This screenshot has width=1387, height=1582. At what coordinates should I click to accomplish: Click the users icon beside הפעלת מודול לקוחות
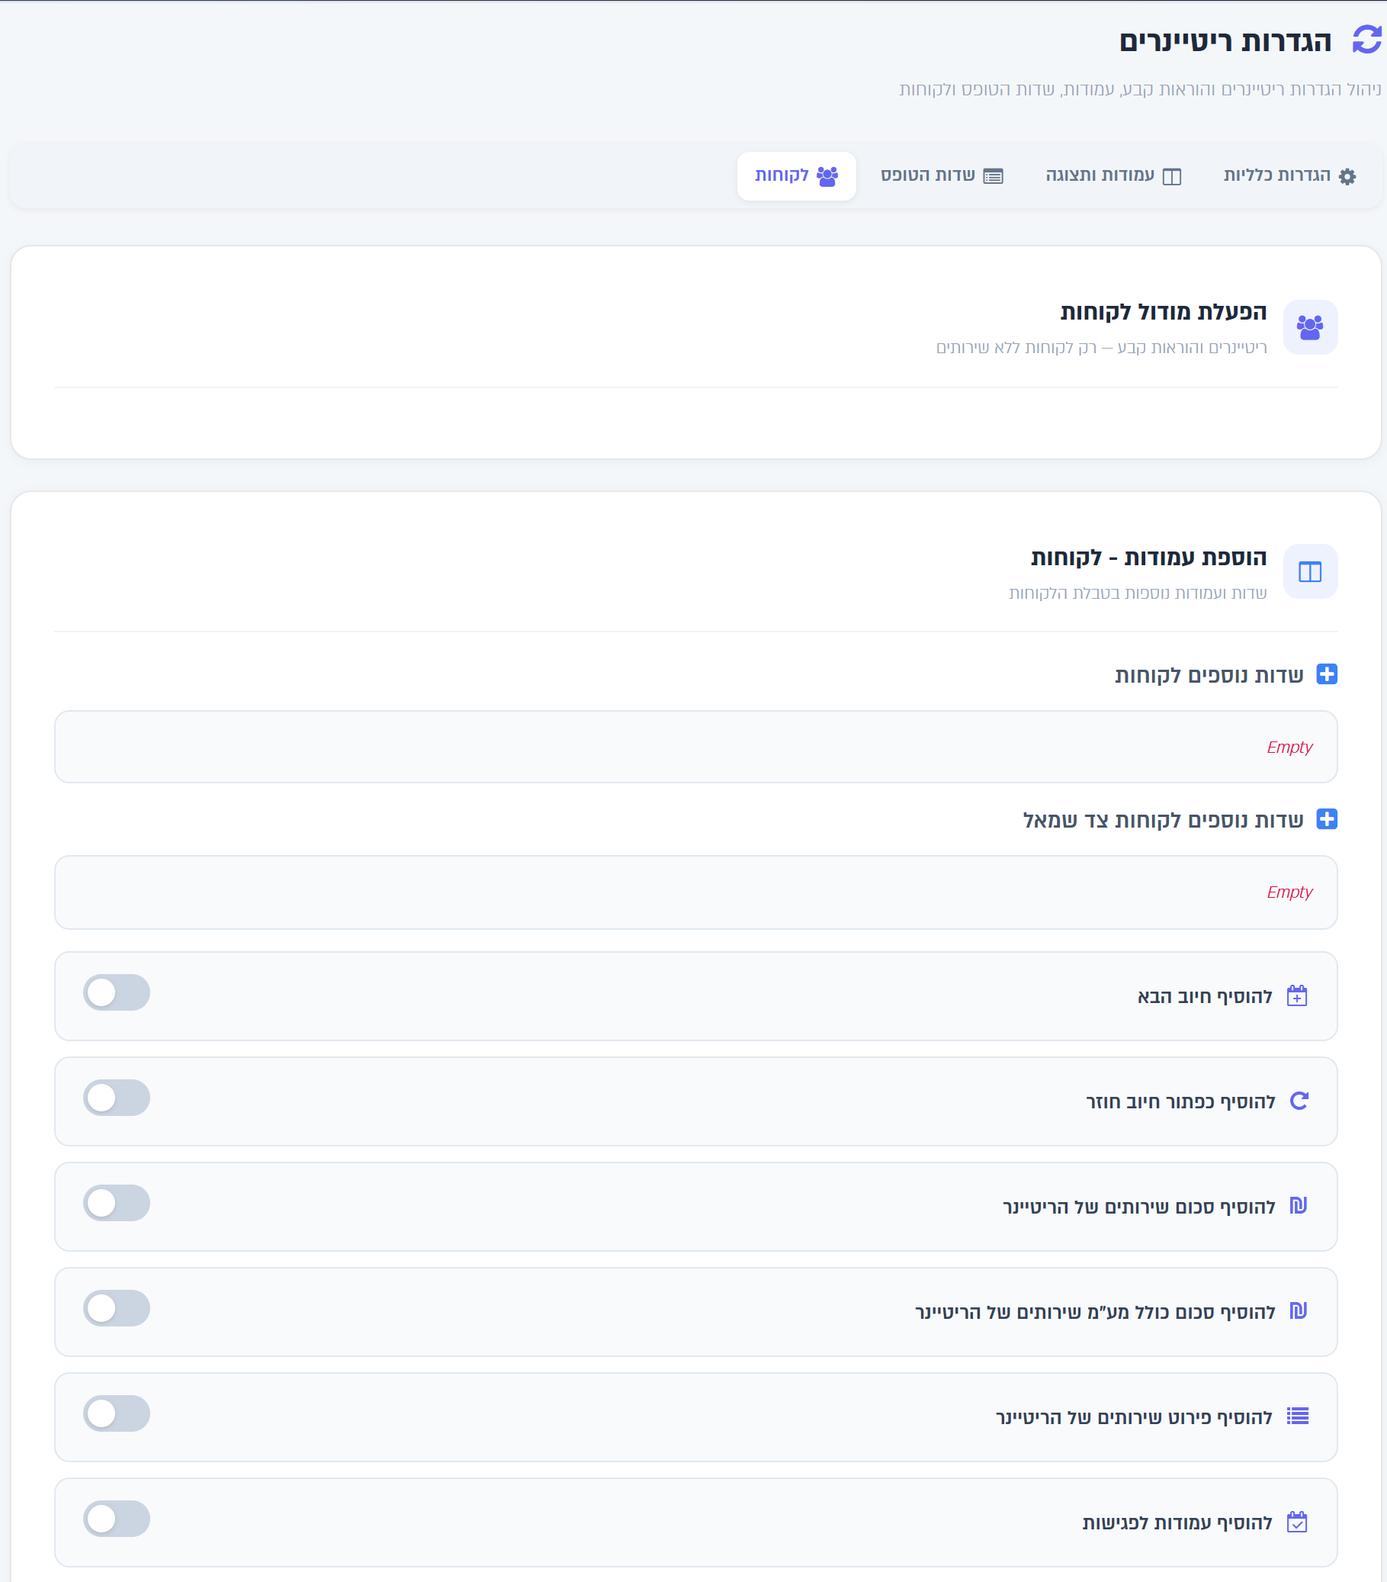click(1310, 327)
